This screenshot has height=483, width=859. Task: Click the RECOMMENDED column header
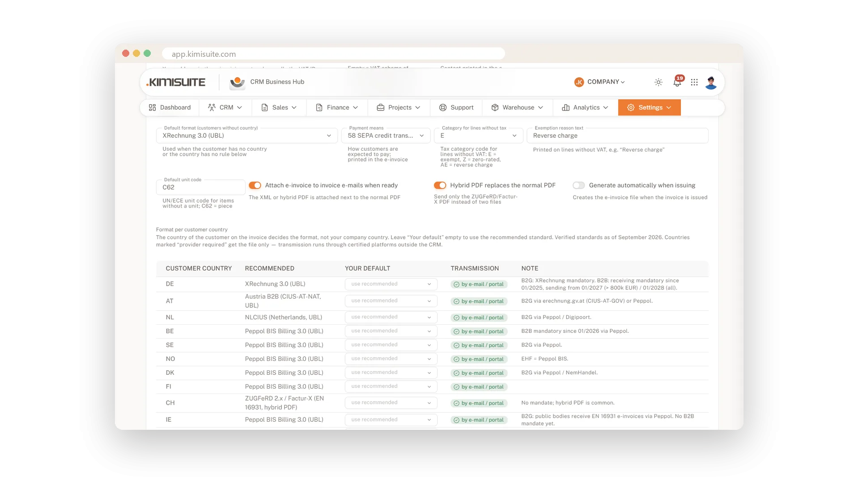(269, 268)
